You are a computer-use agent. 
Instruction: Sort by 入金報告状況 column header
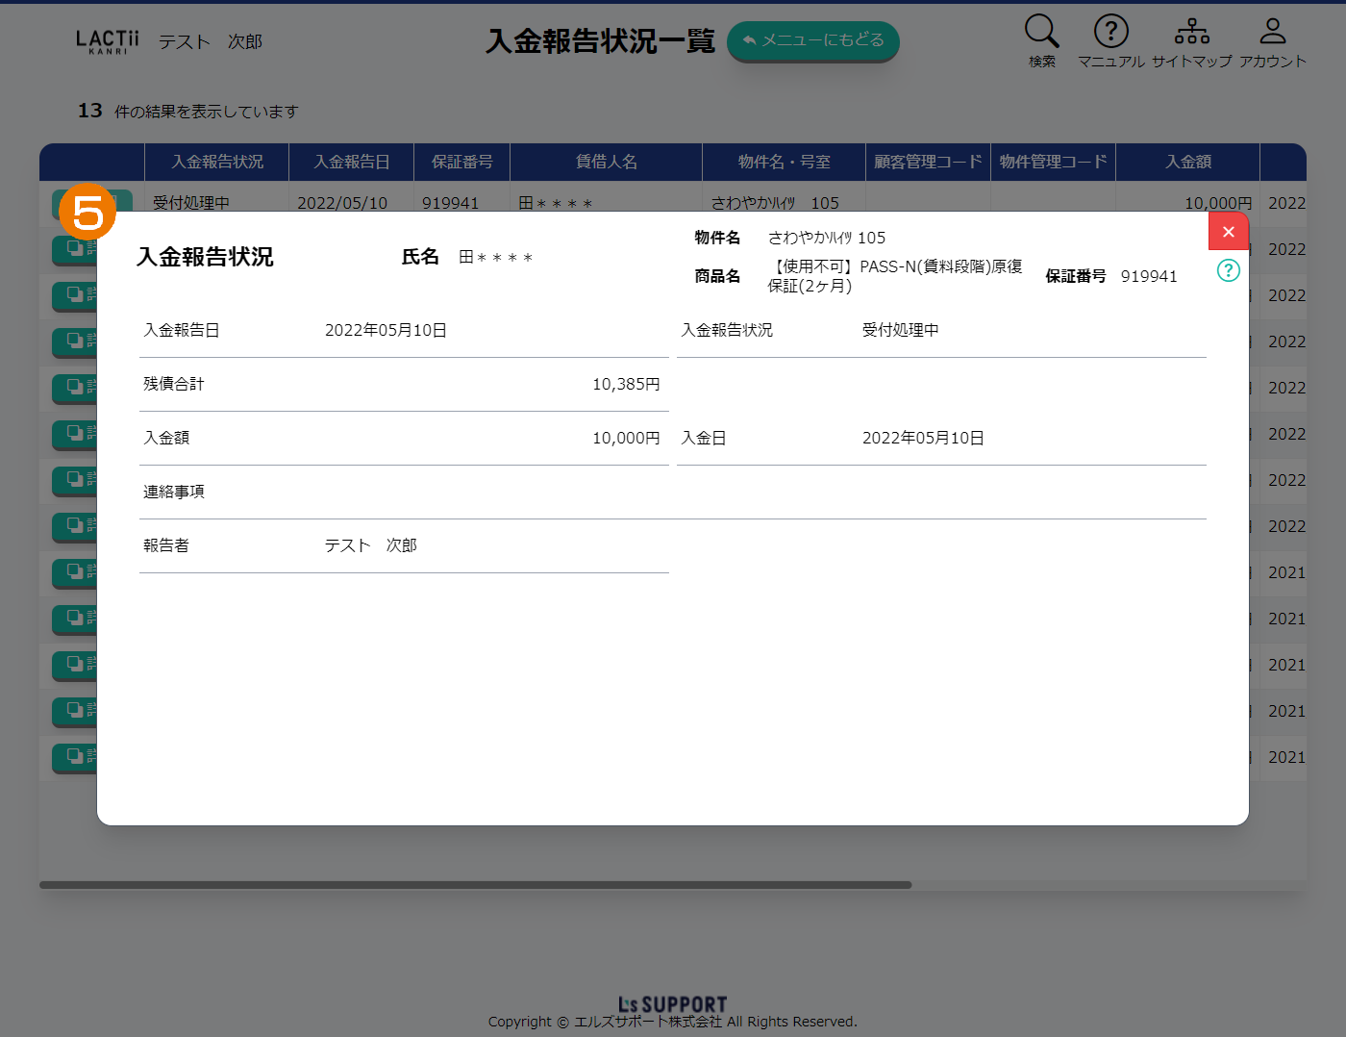click(x=216, y=162)
